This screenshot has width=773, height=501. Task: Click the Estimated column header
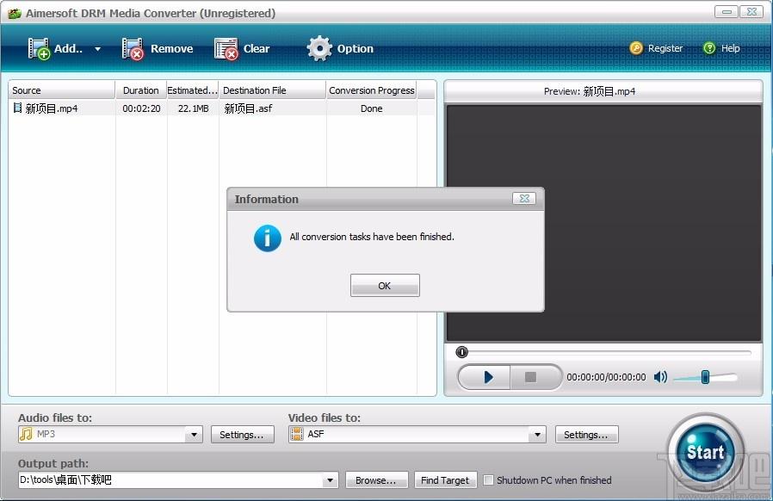pos(192,90)
